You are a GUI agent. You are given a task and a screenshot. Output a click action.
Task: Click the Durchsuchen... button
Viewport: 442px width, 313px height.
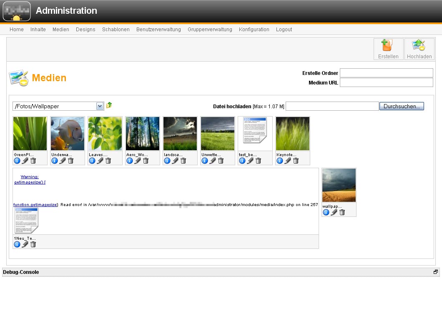[402, 106]
